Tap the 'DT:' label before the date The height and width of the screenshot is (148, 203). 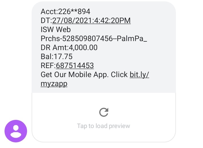point(46,21)
